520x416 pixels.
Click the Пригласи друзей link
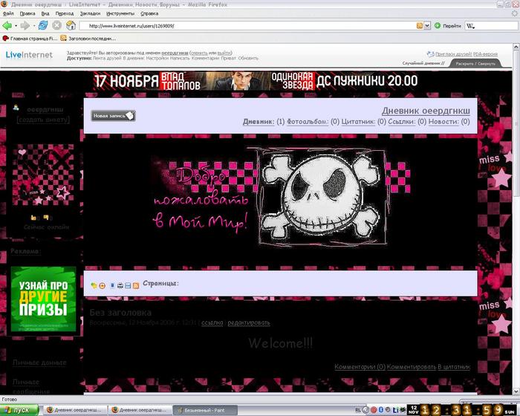pyautogui.click(x=453, y=54)
